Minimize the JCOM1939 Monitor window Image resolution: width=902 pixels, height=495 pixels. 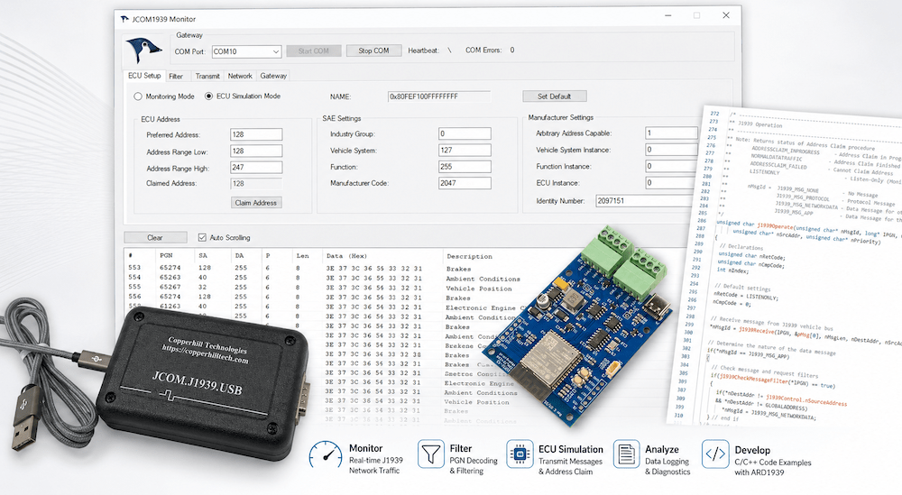pyautogui.click(x=667, y=15)
